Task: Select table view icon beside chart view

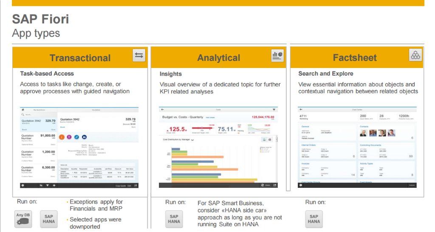Action: (270, 139)
